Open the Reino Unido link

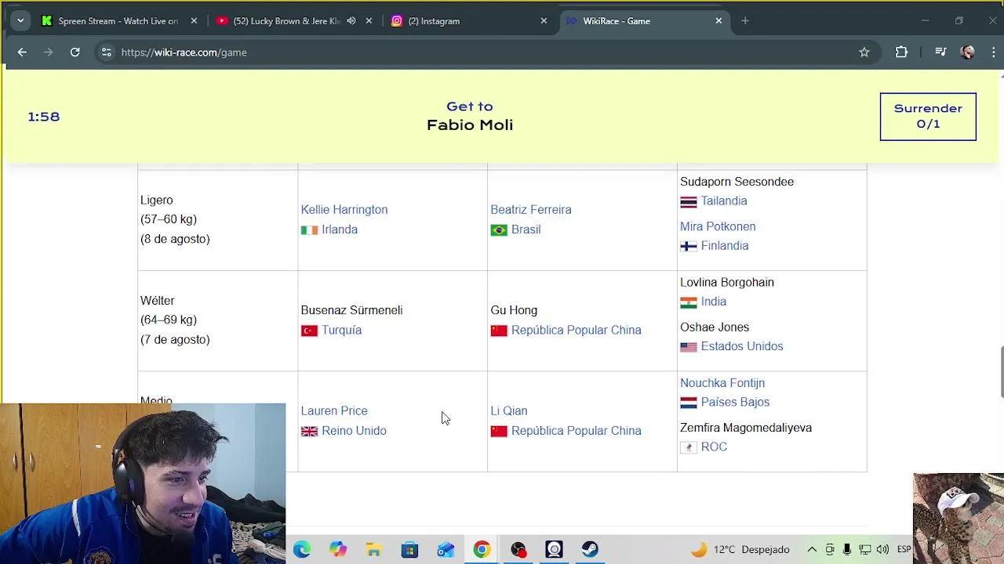[354, 431]
